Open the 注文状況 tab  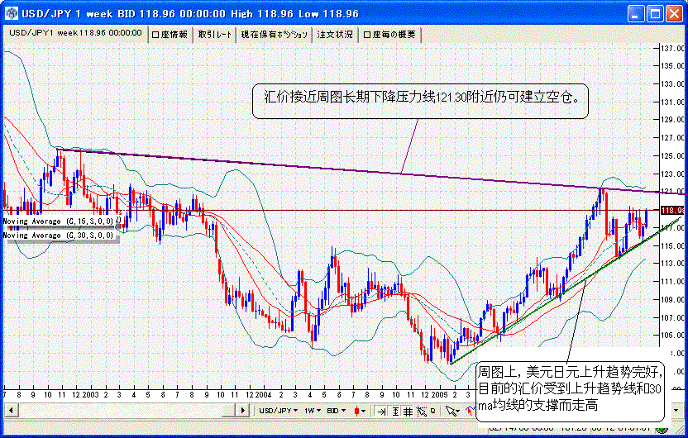click(x=335, y=35)
